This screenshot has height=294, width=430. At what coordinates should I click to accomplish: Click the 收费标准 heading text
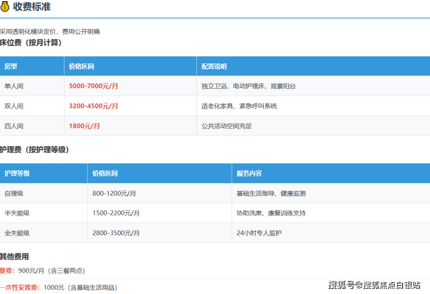point(31,6)
